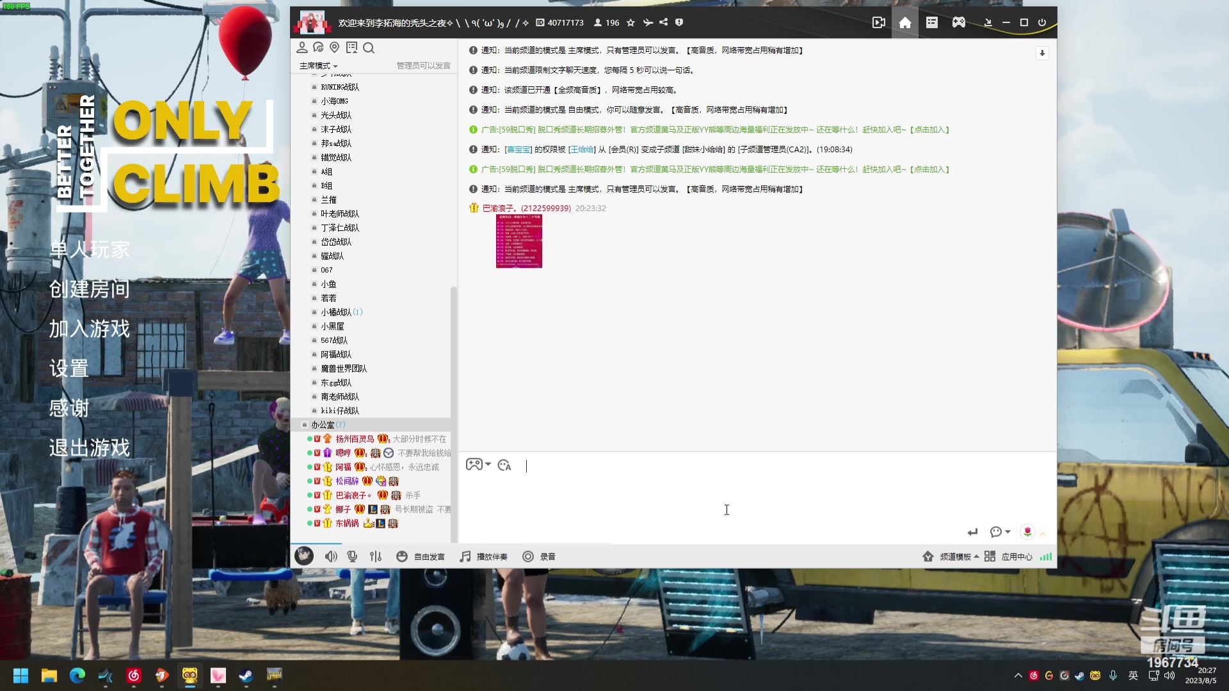Open the game controller tab in title bar
Image resolution: width=1229 pixels, height=691 pixels.
(958, 22)
